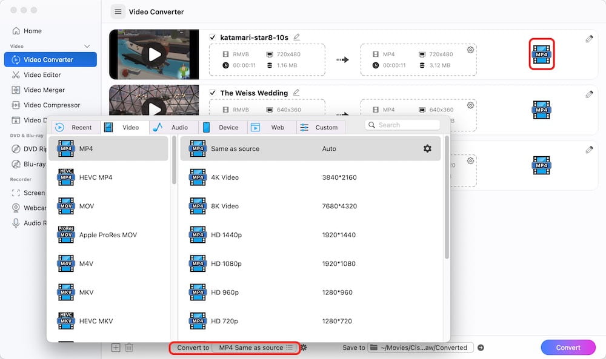Uncheck the katamari-star8-10s video checkbox
The height and width of the screenshot is (359, 606).
pos(213,38)
